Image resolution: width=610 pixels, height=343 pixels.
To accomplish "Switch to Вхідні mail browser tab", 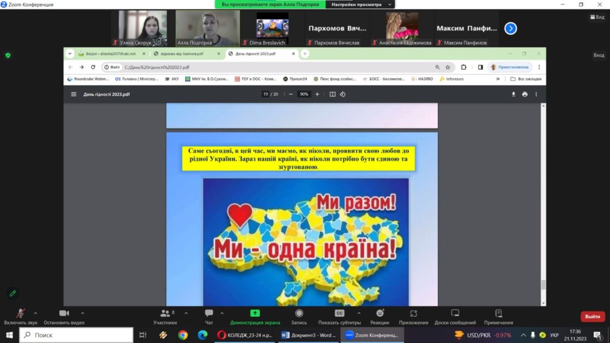I will coord(110,54).
